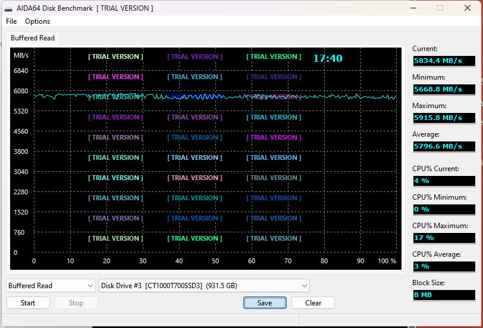The height and width of the screenshot is (328, 483).
Task: Open the File menu
Action: [x=11, y=21]
